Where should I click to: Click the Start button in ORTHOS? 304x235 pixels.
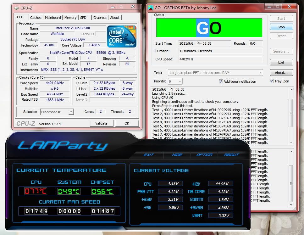[x=281, y=19]
